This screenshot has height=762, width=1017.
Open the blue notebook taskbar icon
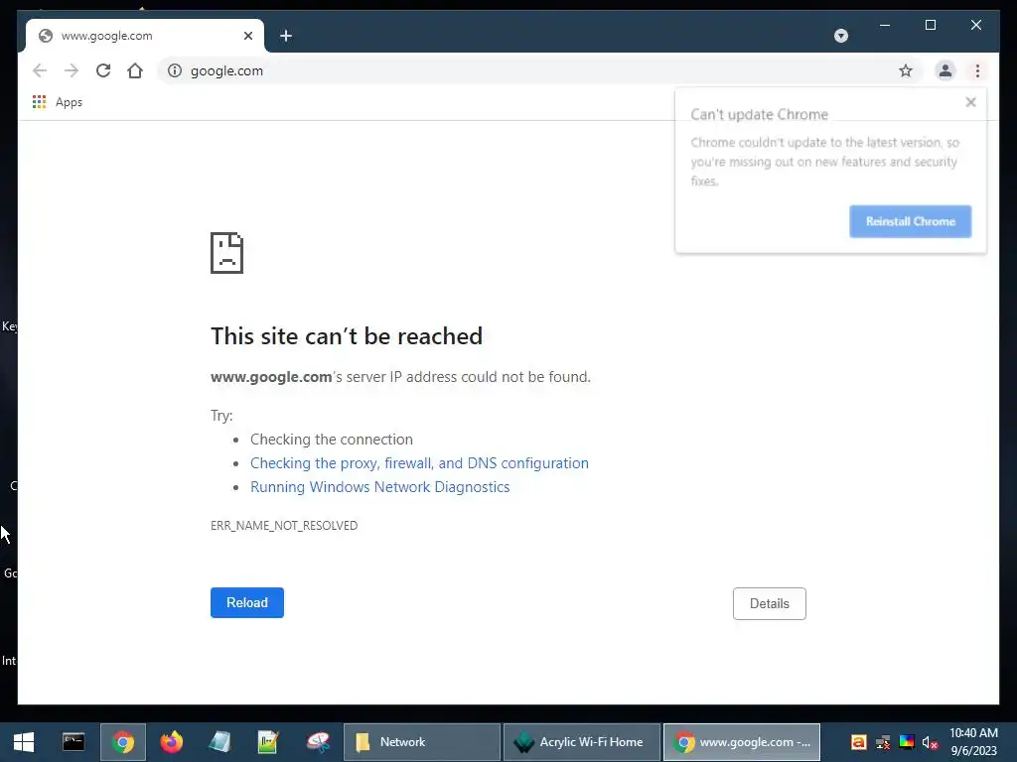[219, 742]
